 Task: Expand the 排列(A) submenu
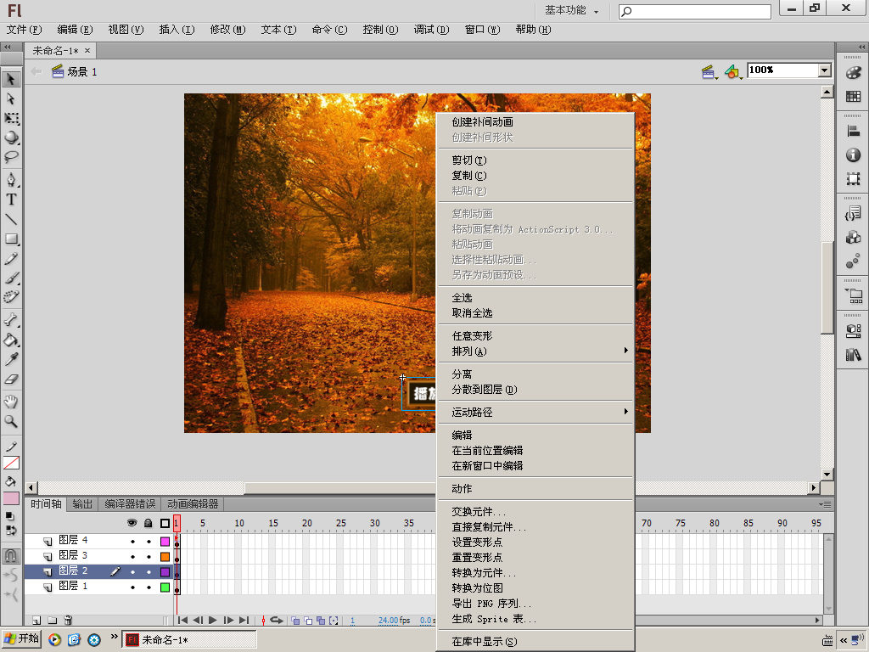pyautogui.click(x=535, y=351)
